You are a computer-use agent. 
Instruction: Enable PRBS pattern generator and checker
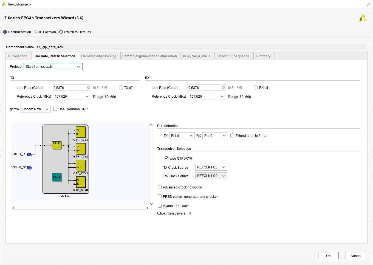click(x=160, y=196)
